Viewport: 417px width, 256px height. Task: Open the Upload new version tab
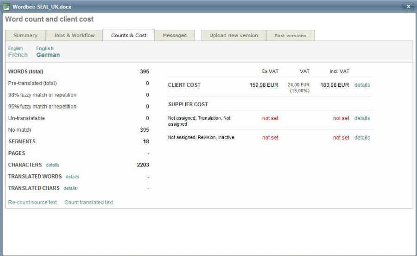234,35
